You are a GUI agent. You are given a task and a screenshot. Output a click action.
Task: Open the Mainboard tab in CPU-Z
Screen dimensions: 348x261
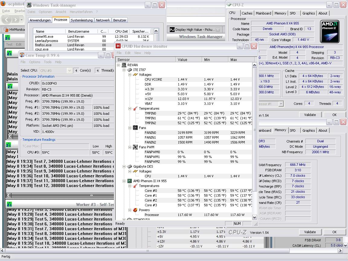[263, 13]
